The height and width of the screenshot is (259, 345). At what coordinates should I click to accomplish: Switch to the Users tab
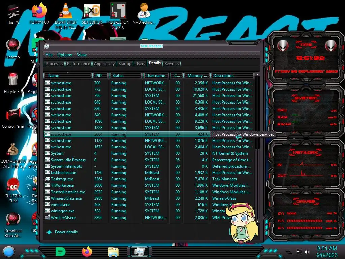(140, 64)
